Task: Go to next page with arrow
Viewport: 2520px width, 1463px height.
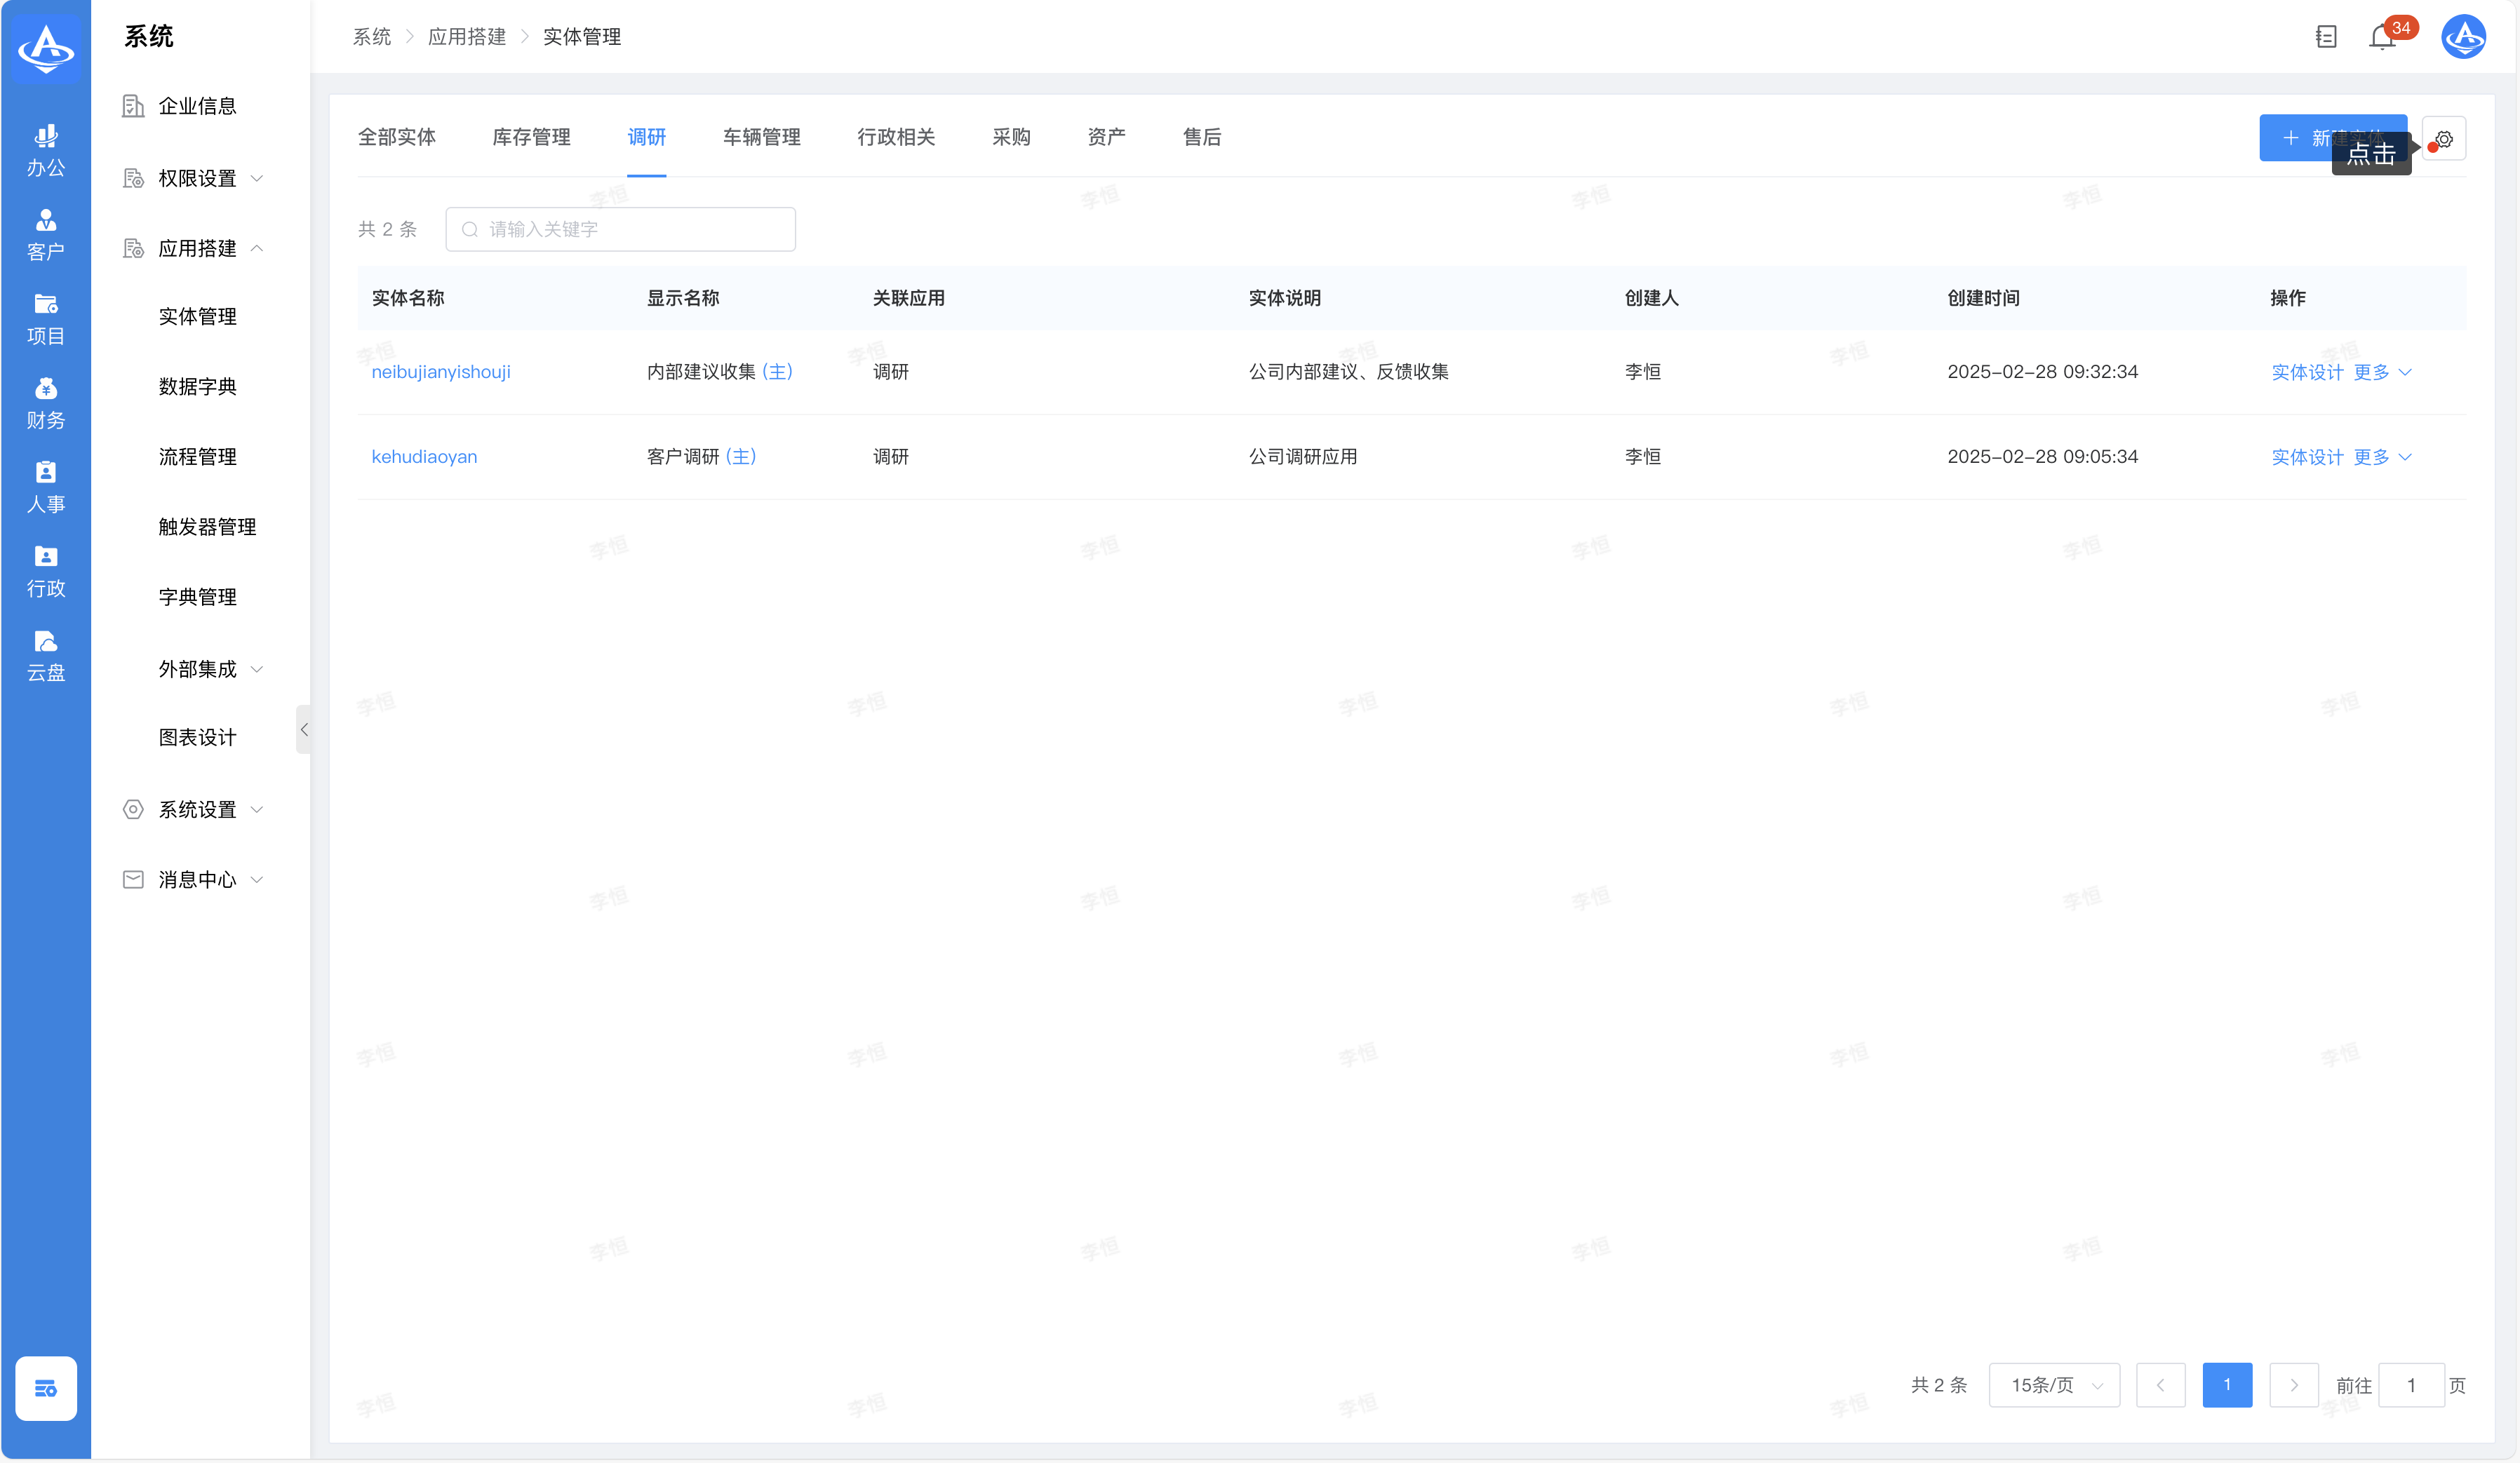Action: point(2293,1385)
